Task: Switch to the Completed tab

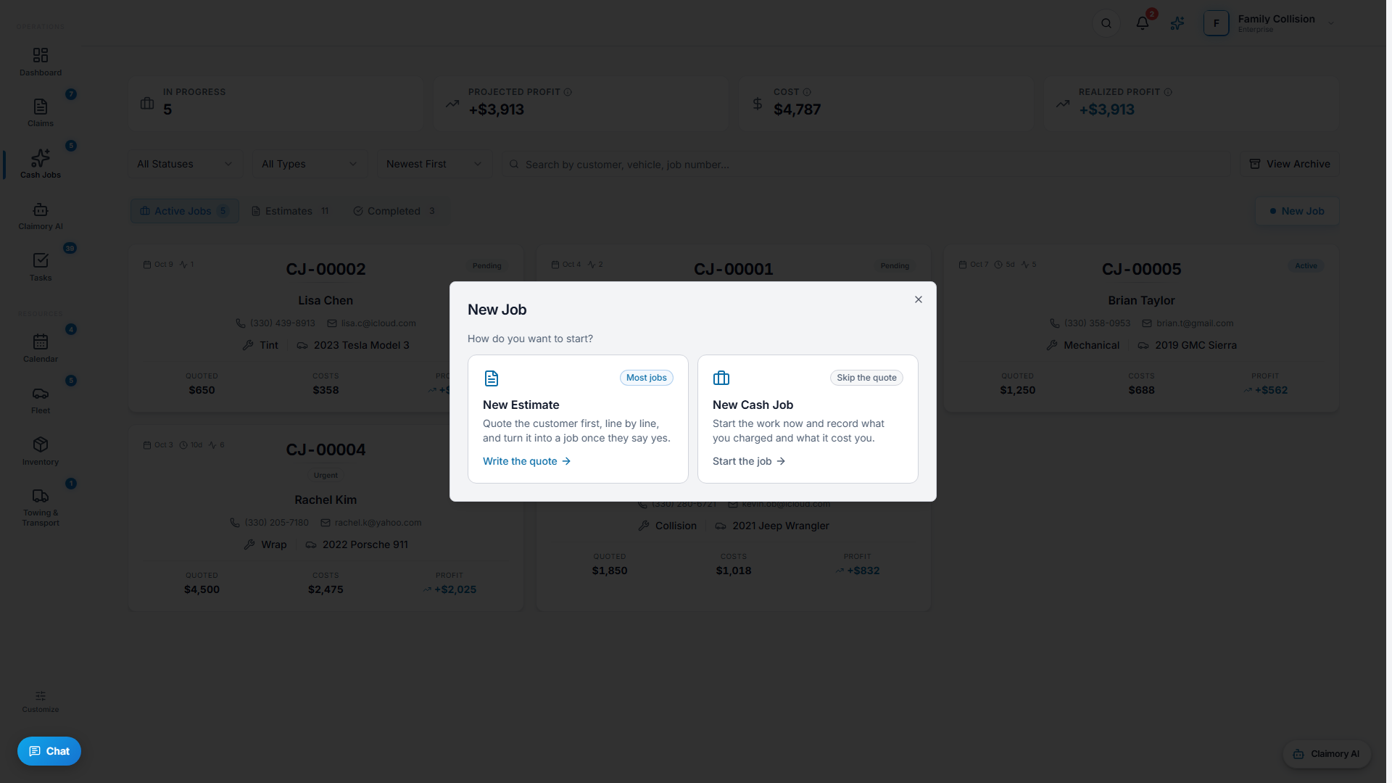Action: click(394, 211)
